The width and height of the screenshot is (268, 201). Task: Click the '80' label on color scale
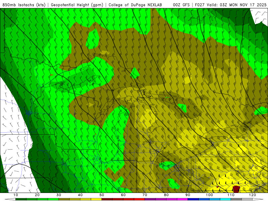(166, 195)
